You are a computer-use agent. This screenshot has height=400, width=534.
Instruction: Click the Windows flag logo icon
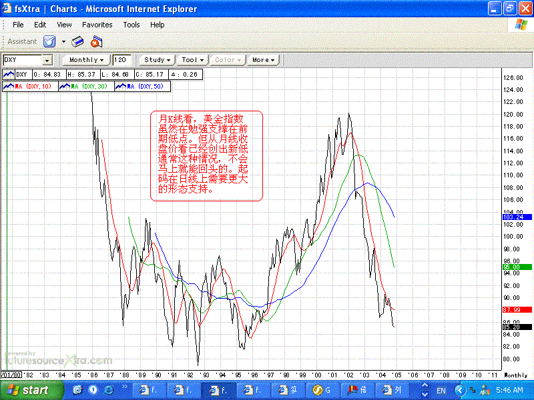pos(521,25)
